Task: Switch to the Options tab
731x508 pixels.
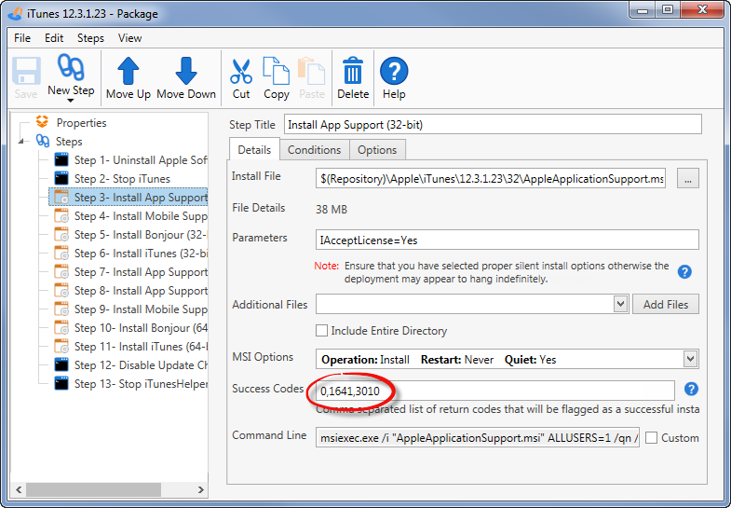Action: [377, 150]
